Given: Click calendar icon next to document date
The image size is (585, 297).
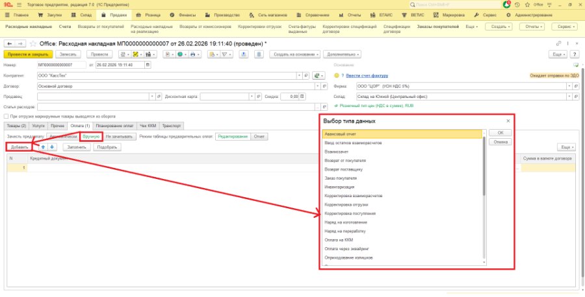Looking at the screenshot, I should click(x=148, y=65).
